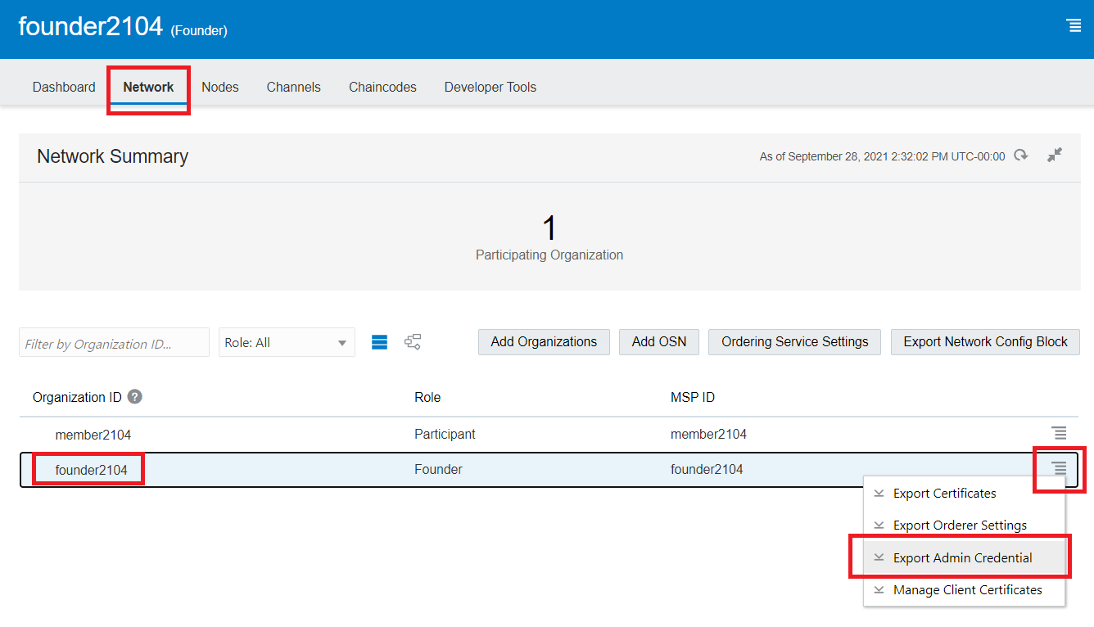Select Export Certificates menu option
Viewport: 1094px width, 627px height.
pos(944,494)
